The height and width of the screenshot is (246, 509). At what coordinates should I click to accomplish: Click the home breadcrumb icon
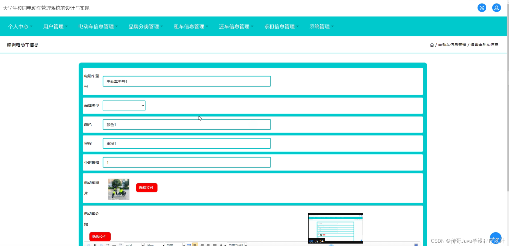click(432, 44)
